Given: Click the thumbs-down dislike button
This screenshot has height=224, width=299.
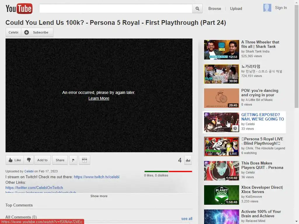Looking at the screenshot, I should click(29, 160).
